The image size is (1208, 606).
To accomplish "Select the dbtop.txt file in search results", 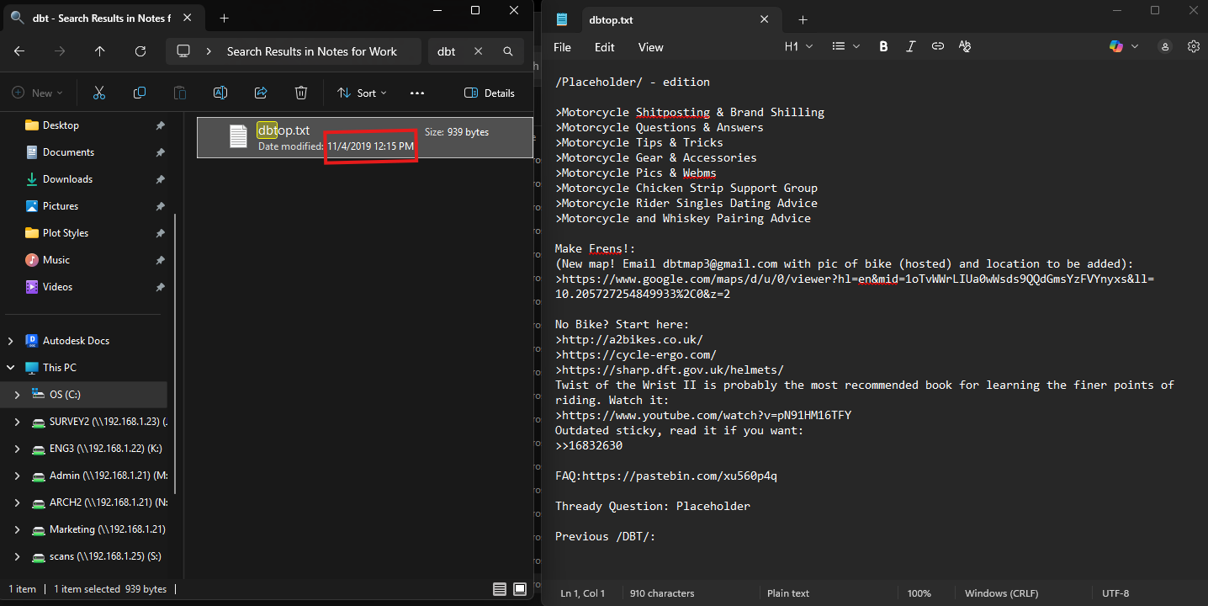I will 364,137.
